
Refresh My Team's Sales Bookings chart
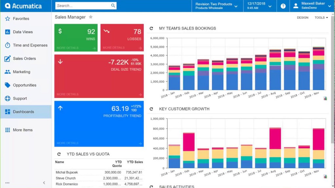coord(151,28)
